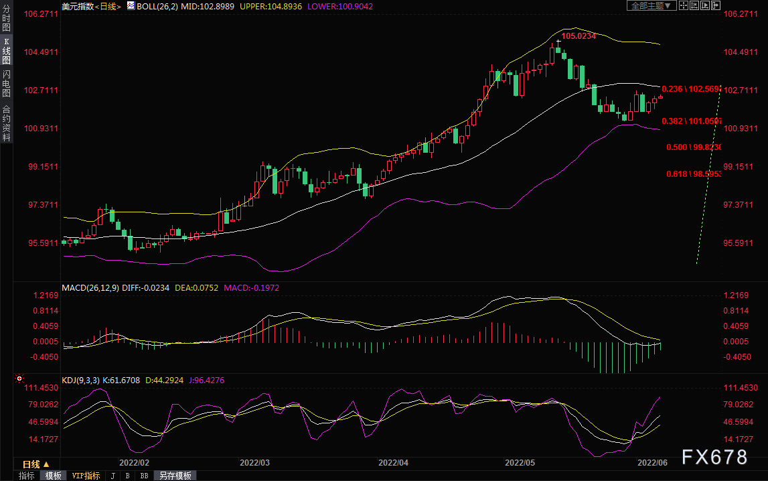Click the 2022/04 date marker
Image resolution: width=768 pixels, height=481 pixels.
click(393, 463)
